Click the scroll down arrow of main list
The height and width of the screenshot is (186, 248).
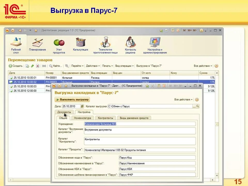click(217, 176)
